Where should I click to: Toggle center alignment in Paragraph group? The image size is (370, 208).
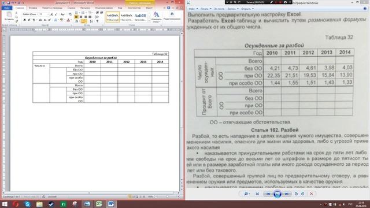(x=81, y=17)
